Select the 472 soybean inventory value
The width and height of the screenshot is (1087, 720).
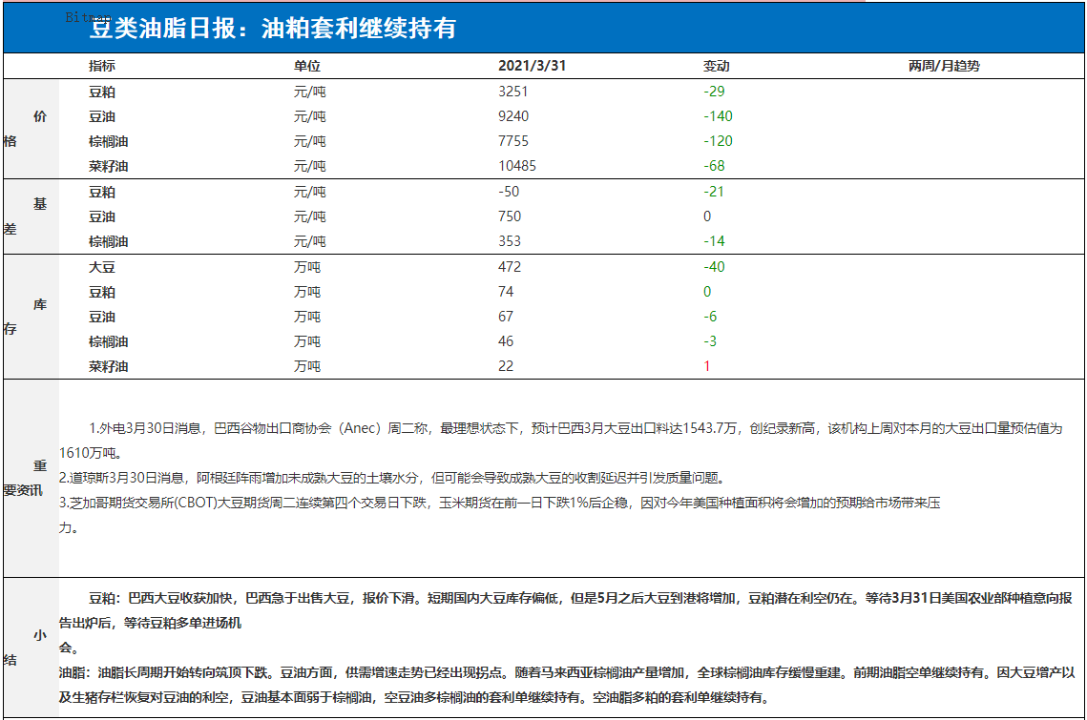coord(510,267)
